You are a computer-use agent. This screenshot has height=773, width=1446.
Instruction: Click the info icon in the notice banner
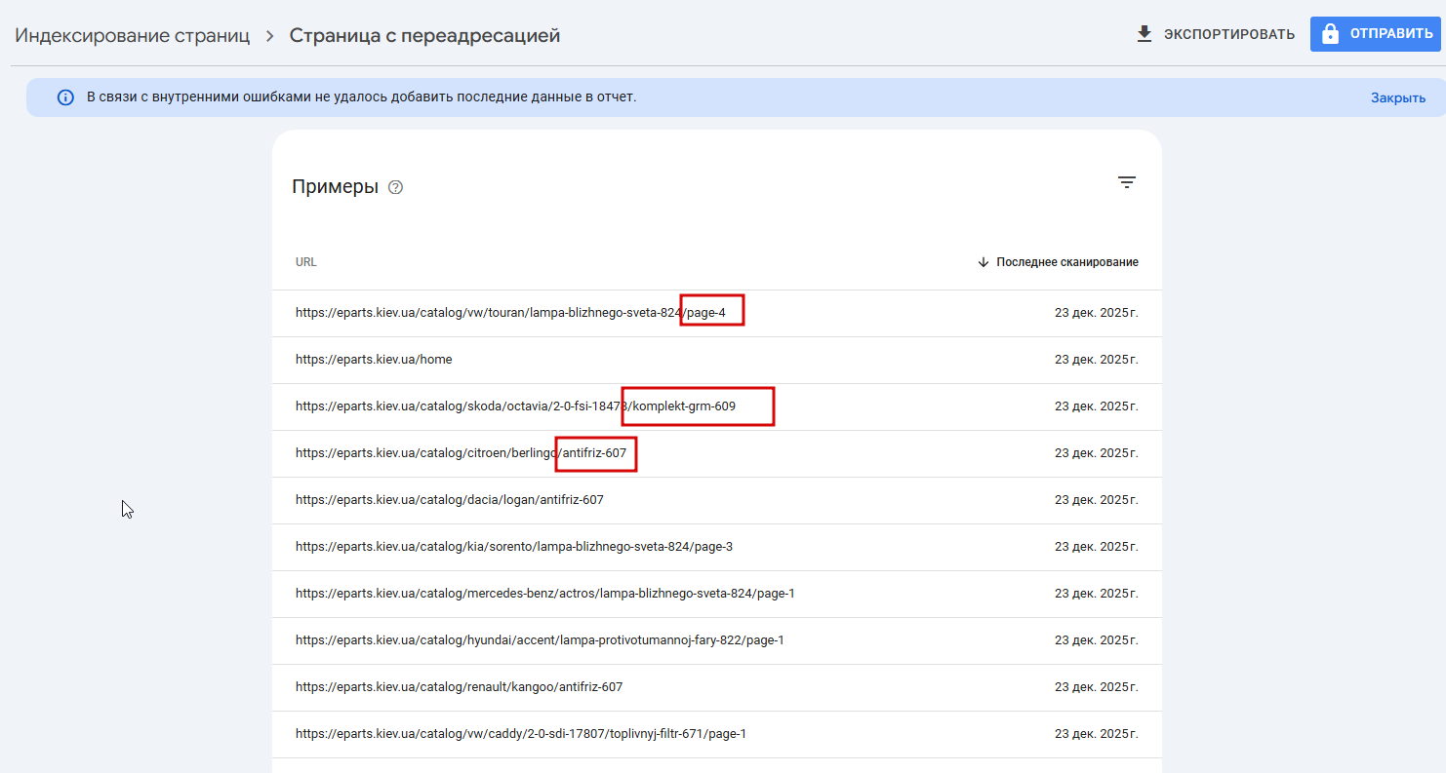[x=65, y=97]
